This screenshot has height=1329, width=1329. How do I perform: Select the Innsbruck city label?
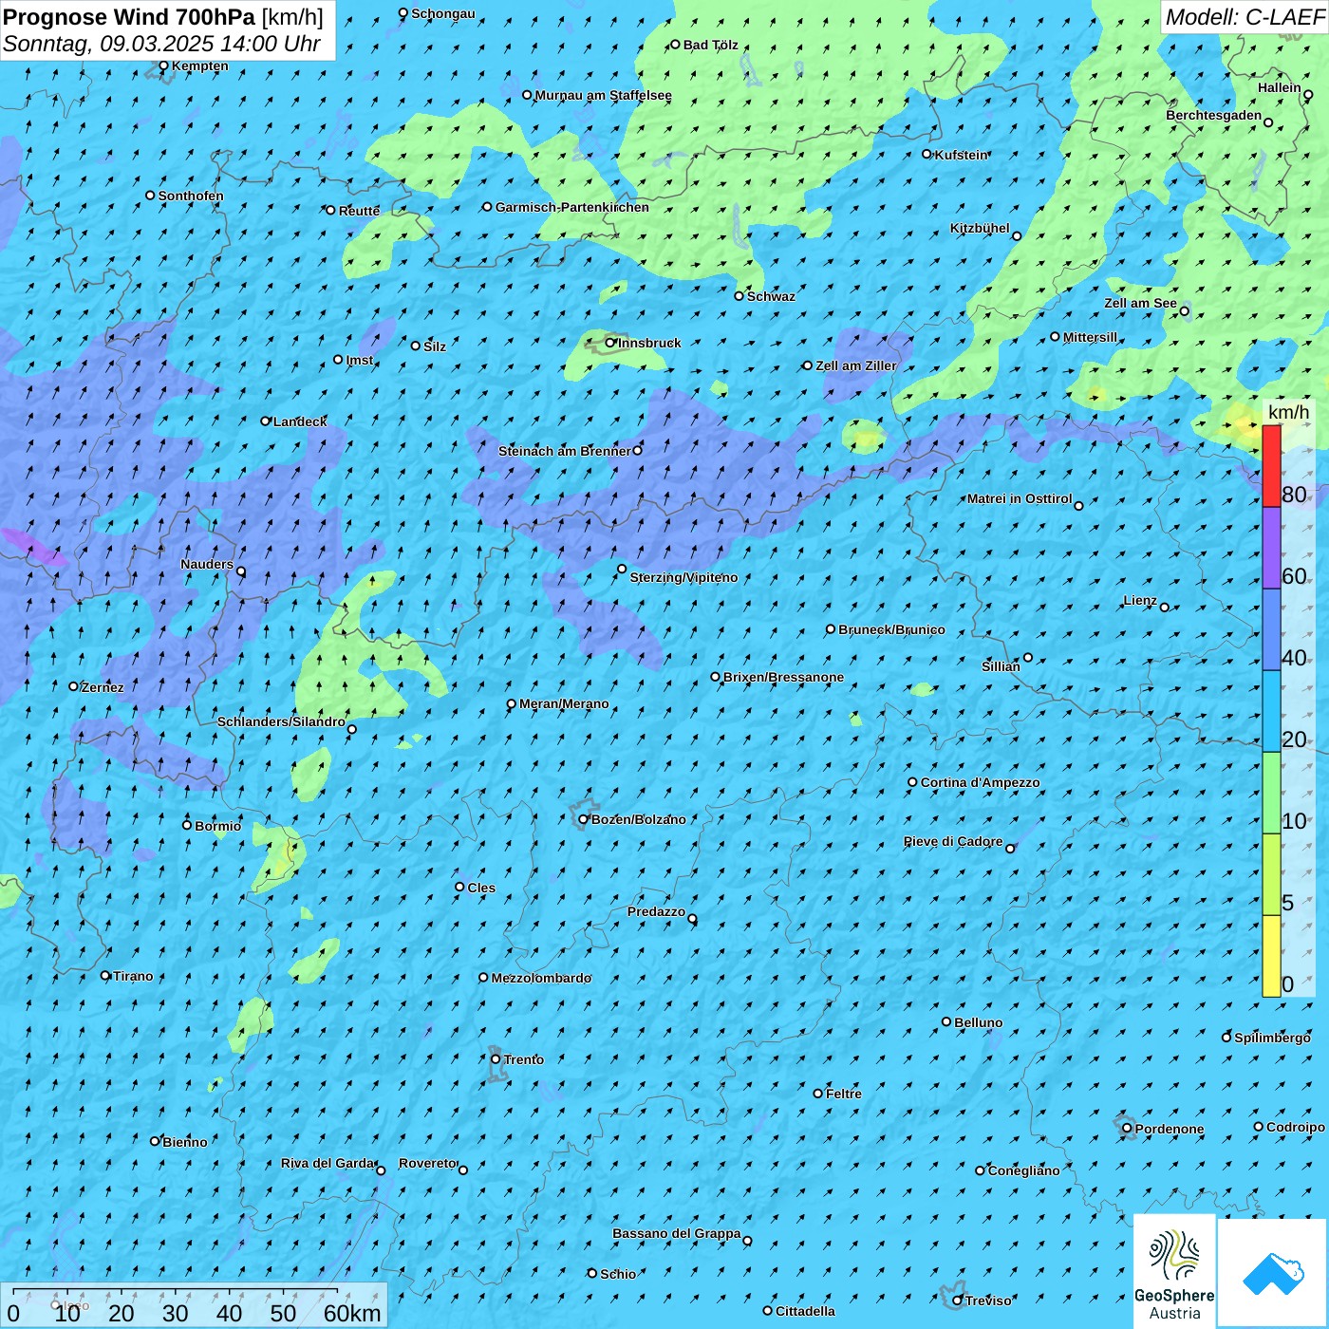(649, 343)
